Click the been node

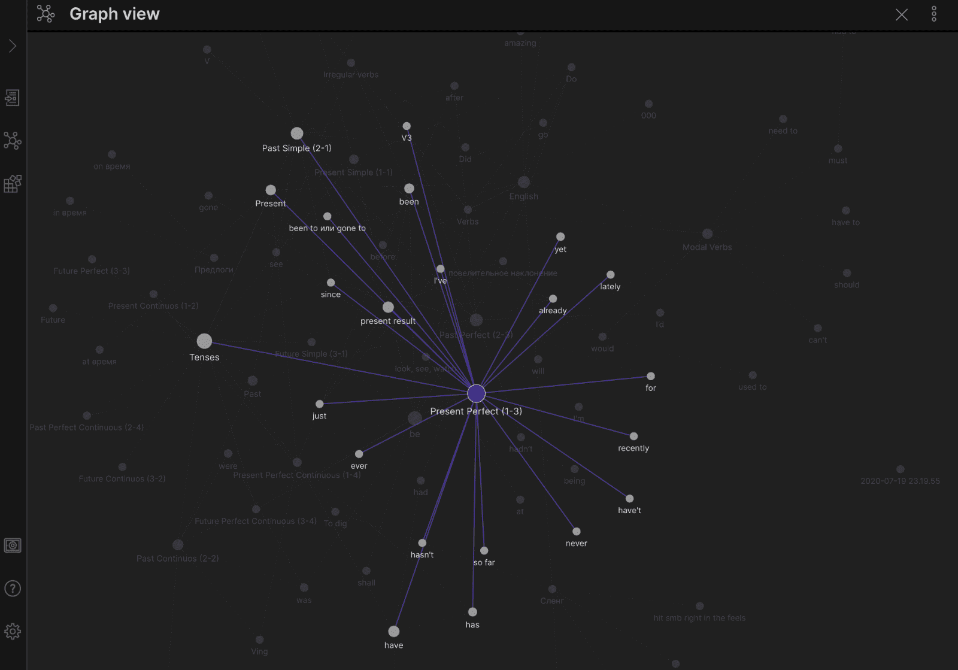(409, 189)
